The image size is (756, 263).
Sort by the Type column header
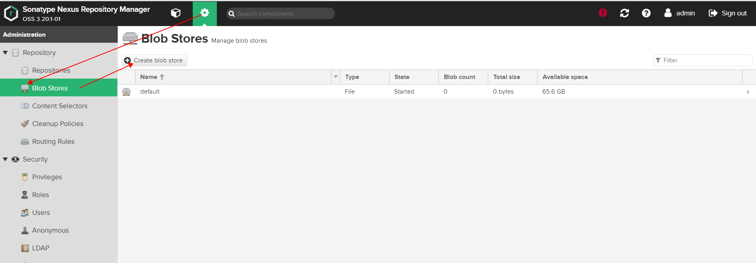(x=365, y=77)
